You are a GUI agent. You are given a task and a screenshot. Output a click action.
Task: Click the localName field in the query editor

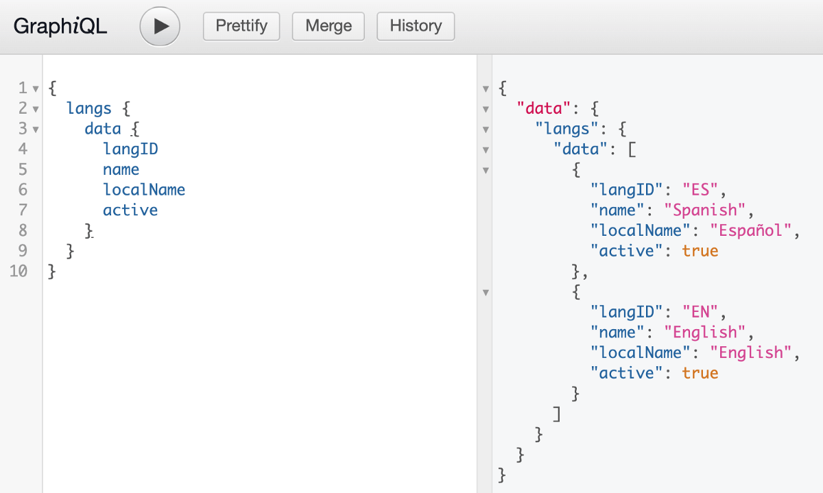(x=144, y=190)
